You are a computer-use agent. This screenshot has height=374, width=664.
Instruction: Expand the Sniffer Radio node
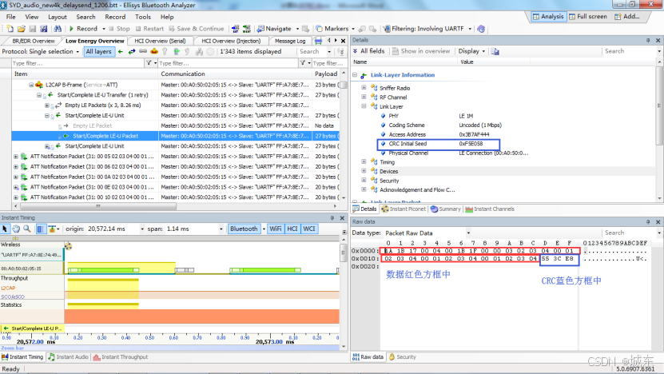click(364, 88)
